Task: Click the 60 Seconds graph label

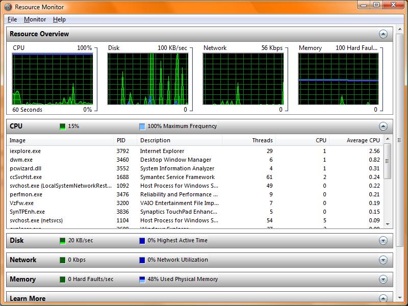Action: [x=28, y=110]
